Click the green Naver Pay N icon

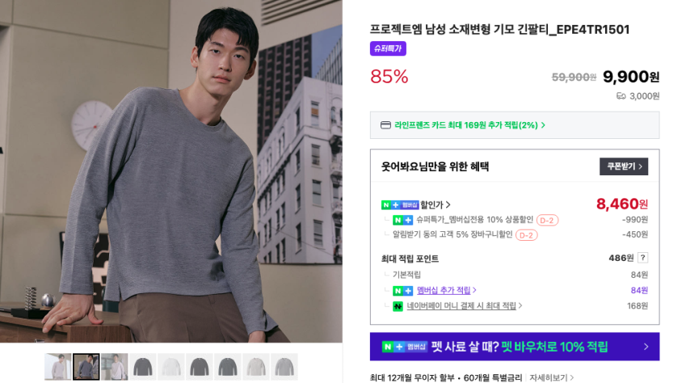click(398, 306)
